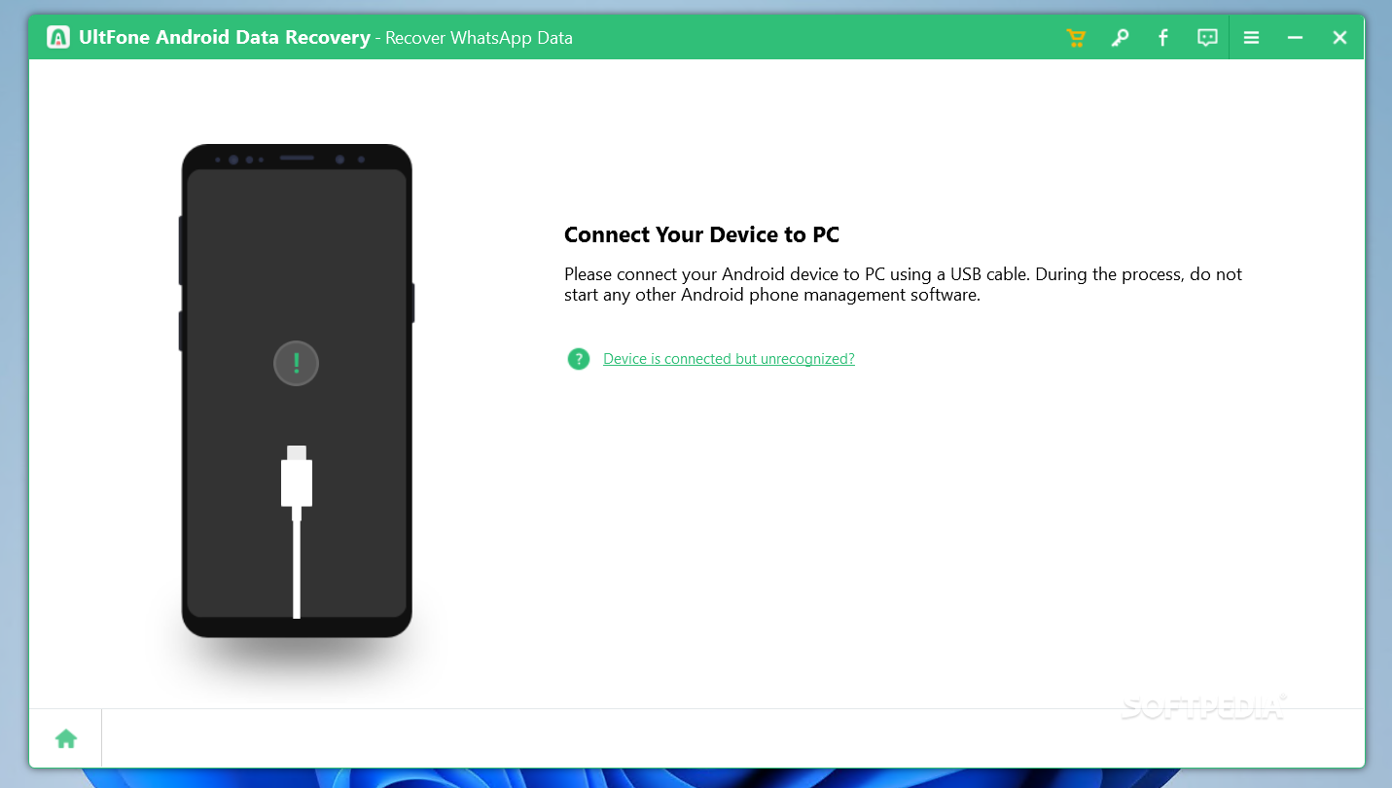
Task: Close the UltFone window
Action: pos(1339,38)
